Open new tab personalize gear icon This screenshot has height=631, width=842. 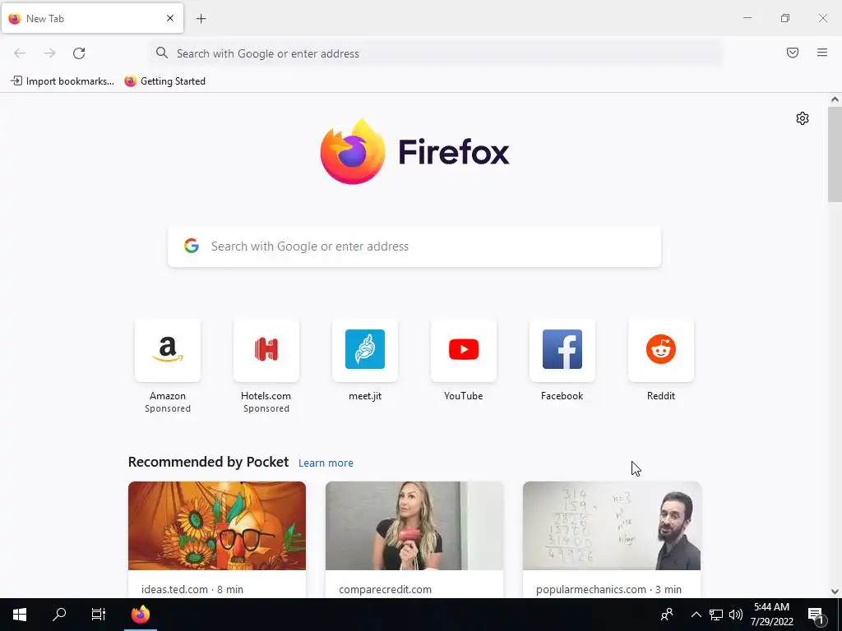[803, 118]
